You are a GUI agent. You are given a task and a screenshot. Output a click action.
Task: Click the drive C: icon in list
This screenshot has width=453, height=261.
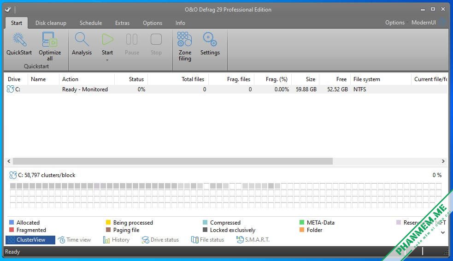click(x=10, y=89)
